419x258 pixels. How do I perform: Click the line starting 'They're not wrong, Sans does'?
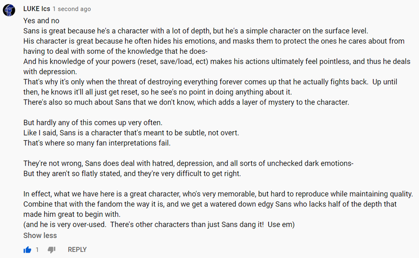[x=188, y=163]
